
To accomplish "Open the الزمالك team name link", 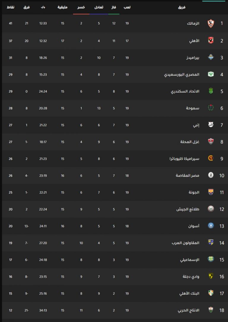I will click(x=193, y=23).
